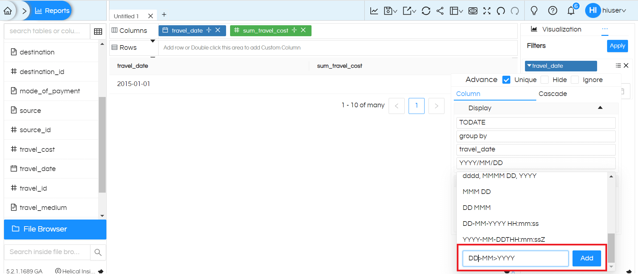This screenshot has height=274, width=638.
Task: Select the source column
Action: tap(51, 111)
